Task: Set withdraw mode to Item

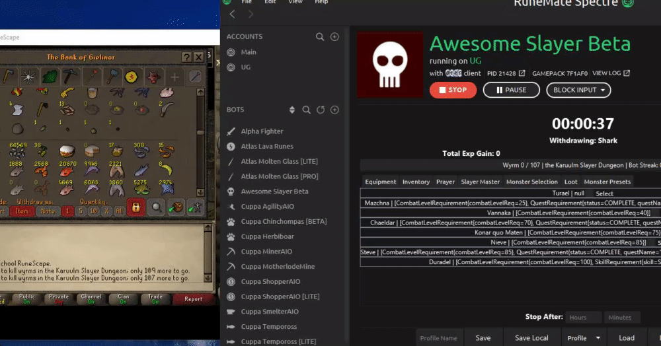Action: (x=22, y=211)
